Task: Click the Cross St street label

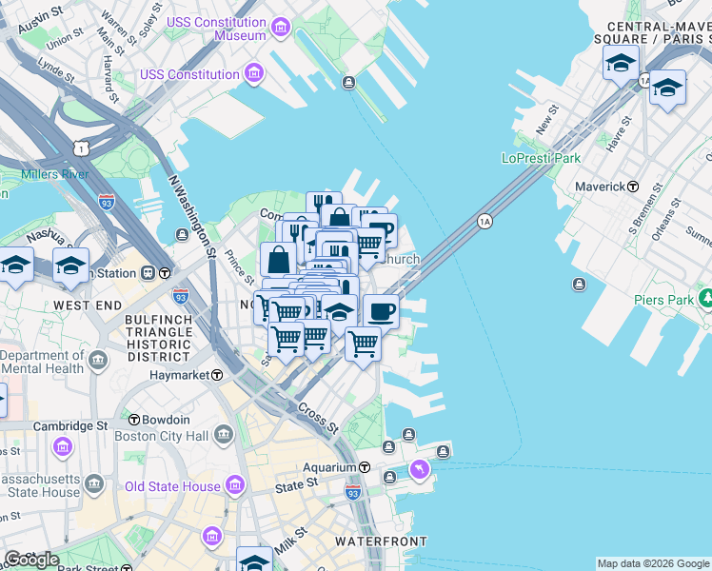Action: 318,419
